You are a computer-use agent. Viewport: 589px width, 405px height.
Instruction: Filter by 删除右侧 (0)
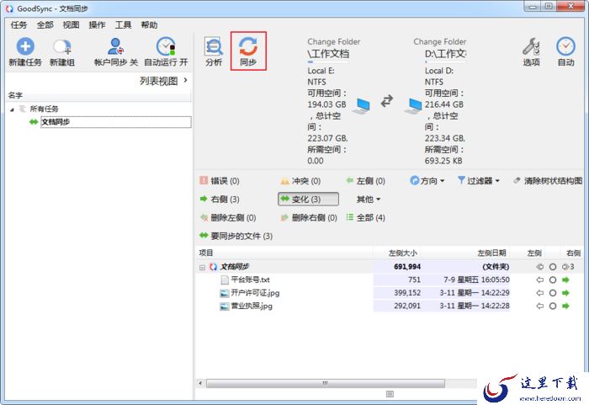coord(309,217)
